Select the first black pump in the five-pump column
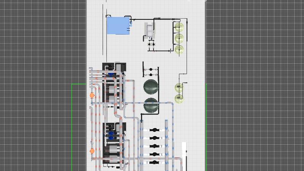The width and height of the screenshot is (304, 171). (x=154, y=130)
